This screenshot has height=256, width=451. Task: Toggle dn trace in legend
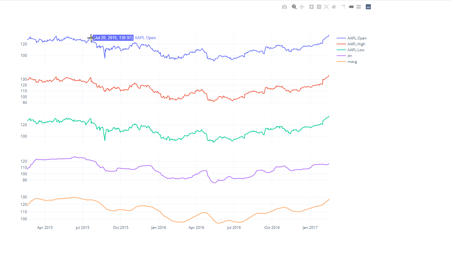tap(345, 56)
